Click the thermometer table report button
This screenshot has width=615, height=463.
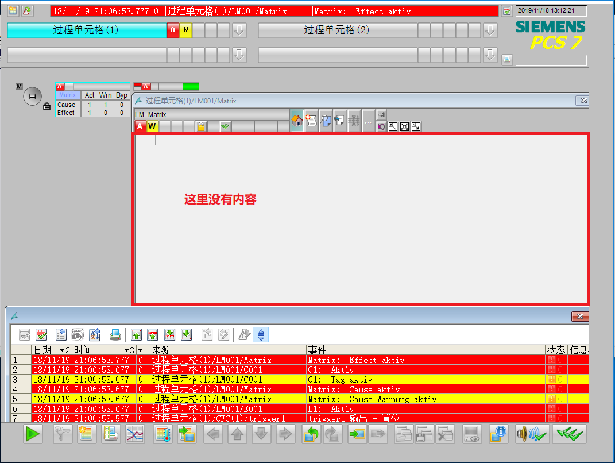[x=163, y=434]
